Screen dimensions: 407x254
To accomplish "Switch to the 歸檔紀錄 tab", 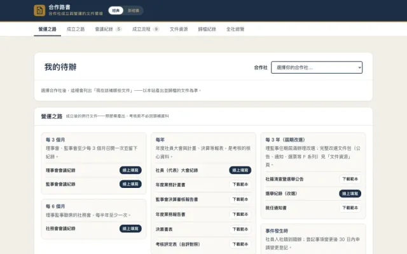I will tap(207, 29).
